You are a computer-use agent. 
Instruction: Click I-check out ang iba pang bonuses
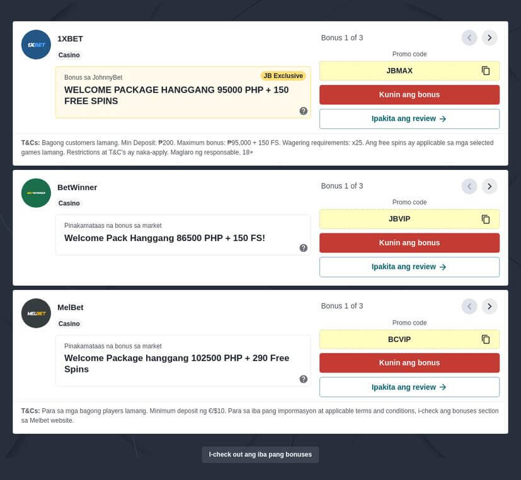click(260, 455)
